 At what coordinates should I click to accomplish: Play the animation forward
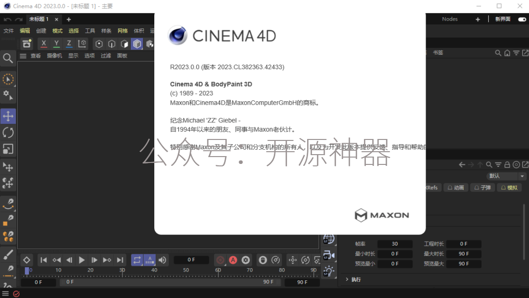click(82, 260)
